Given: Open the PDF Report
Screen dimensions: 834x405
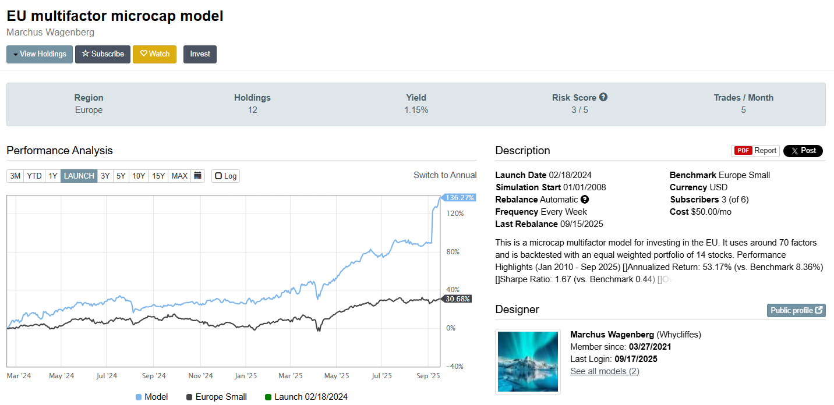Looking at the screenshot, I should coord(755,151).
